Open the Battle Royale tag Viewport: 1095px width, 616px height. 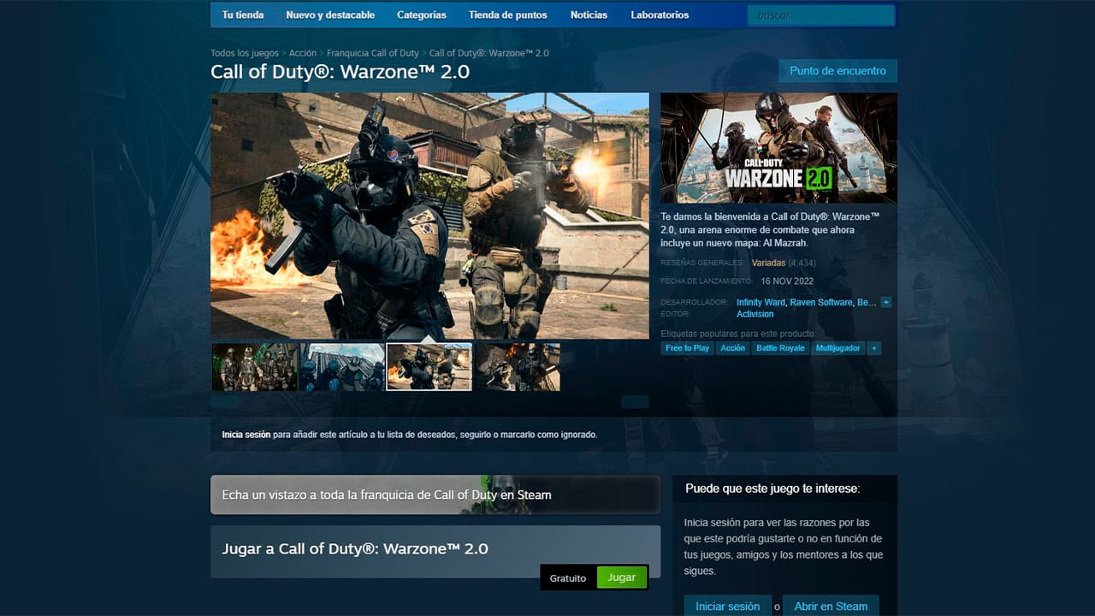tap(779, 348)
